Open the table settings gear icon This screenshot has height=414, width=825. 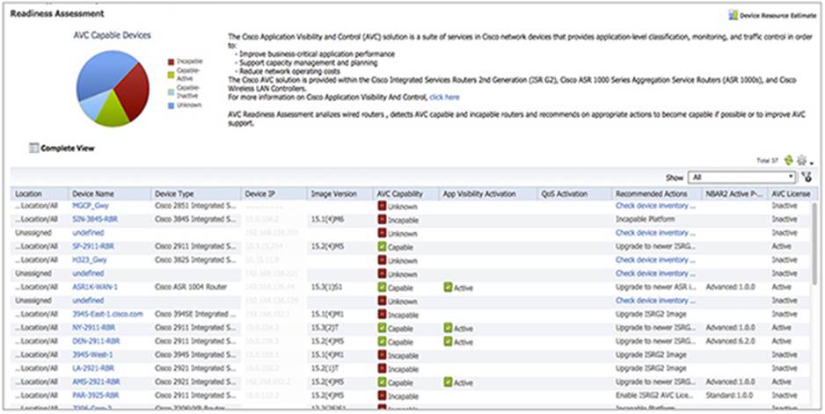coord(801,161)
